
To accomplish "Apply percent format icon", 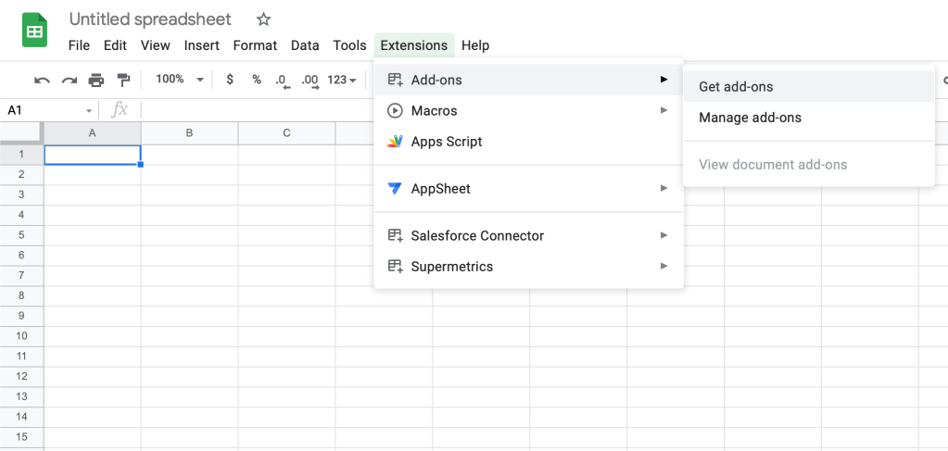I will point(257,81).
